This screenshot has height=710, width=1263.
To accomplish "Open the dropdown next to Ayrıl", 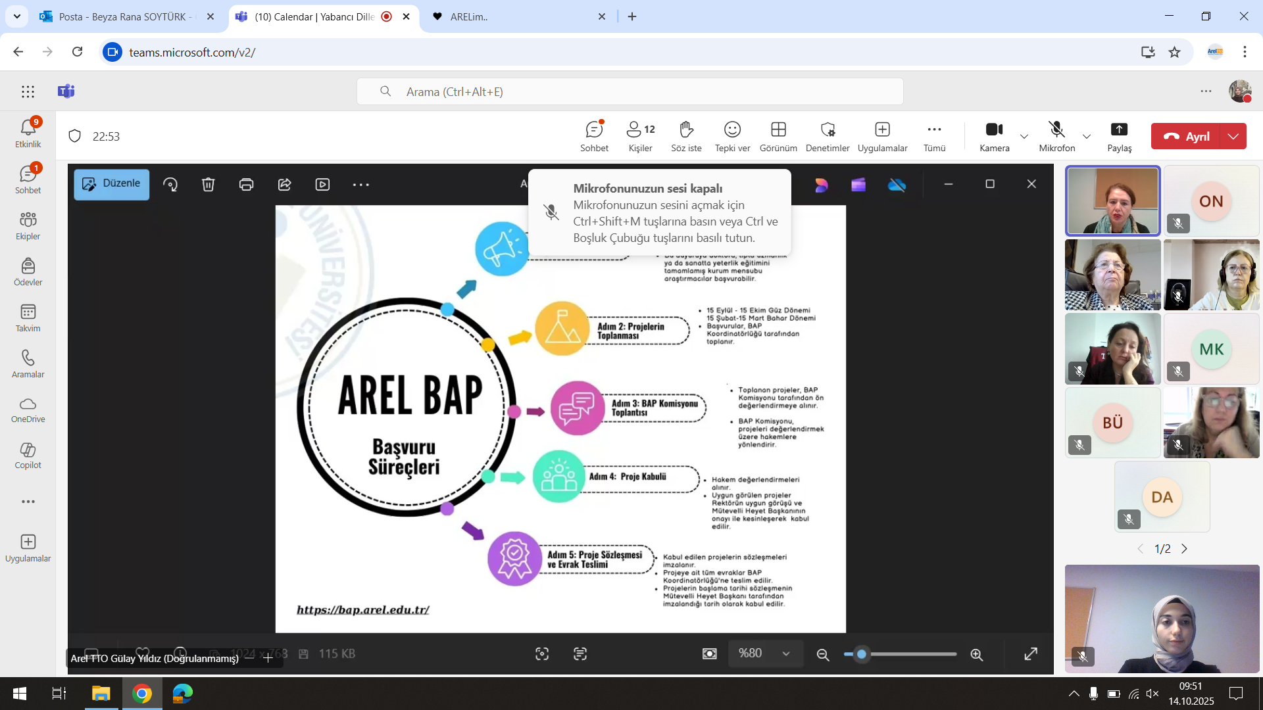I will pyautogui.click(x=1233, y=136).
